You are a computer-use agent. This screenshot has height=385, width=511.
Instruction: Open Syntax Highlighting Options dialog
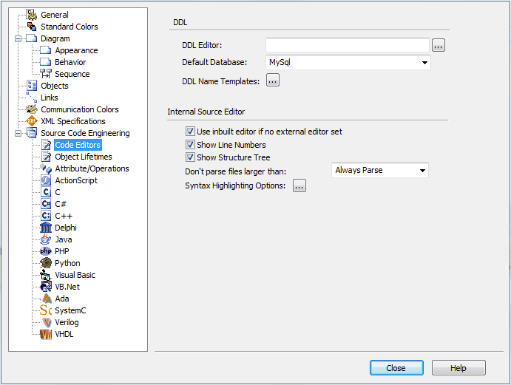click(300, 185)
